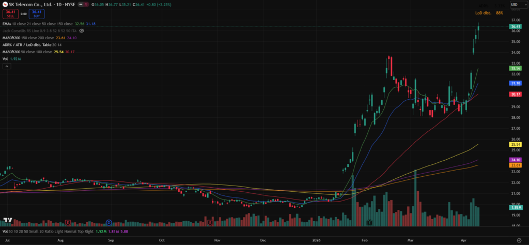
Task: Click the green 36.41 current price label
Action: tap(515, 26)
